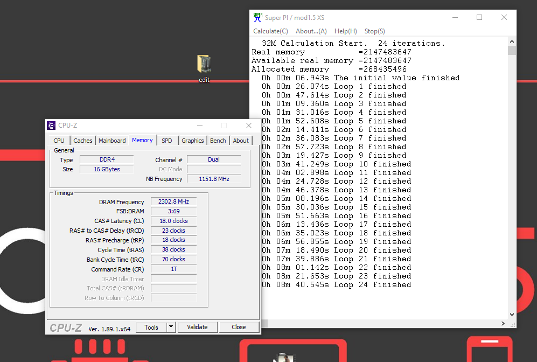The height and width of the screenshot is (362, 537).
Task: Minimize the Super PI window
Action: click(455, 17)
